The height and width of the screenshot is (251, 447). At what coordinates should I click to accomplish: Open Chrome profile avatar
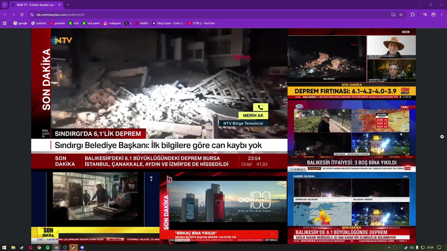click(433, 15)
